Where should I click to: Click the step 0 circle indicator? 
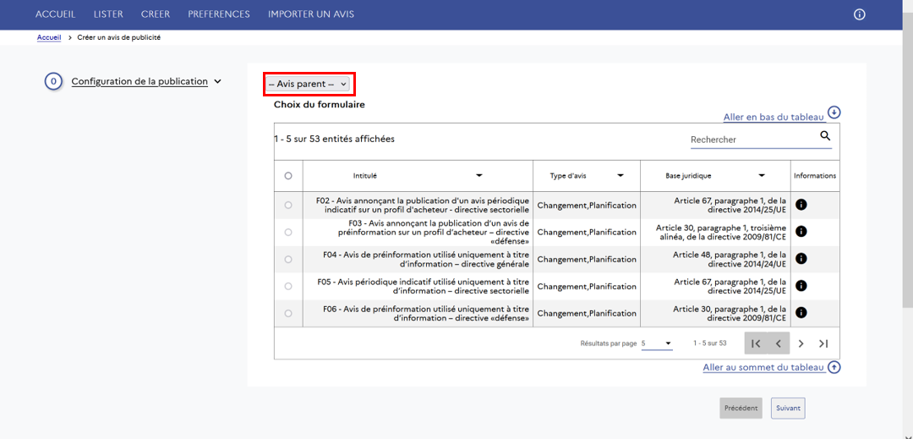point(53,81)
